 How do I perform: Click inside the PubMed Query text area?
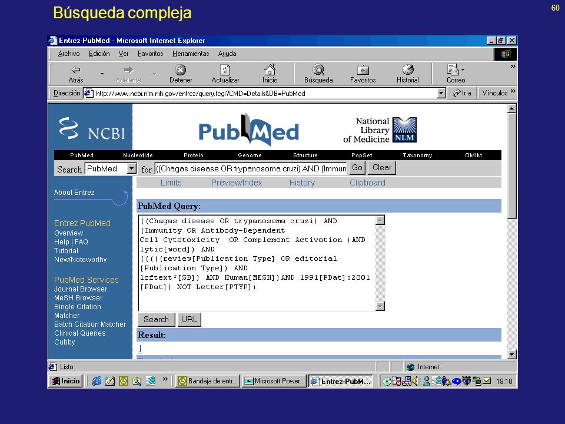coord(257,263)
